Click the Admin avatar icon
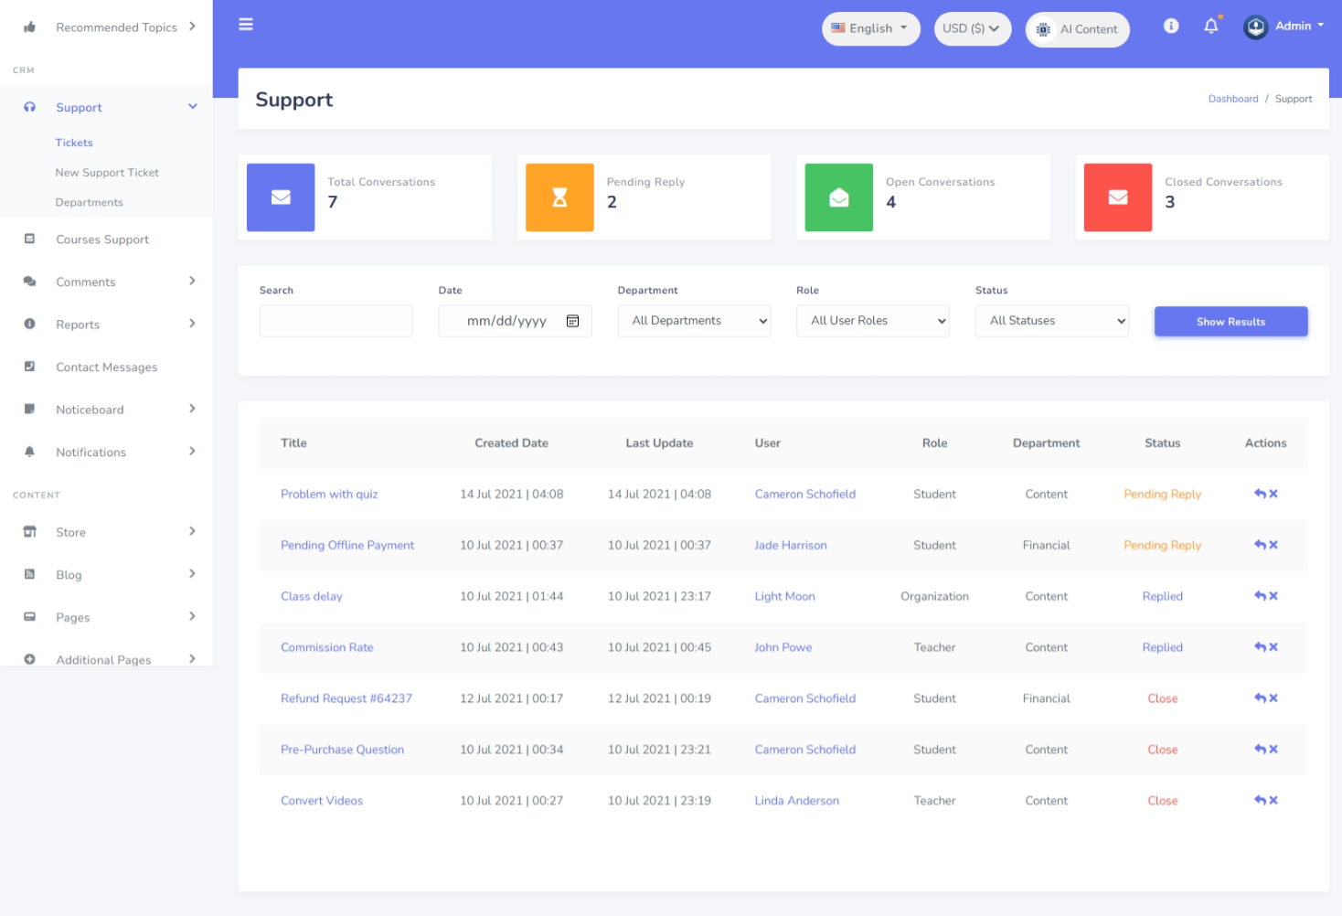The width and height of the screenshot is (1342, 916). tap(1256, 27)
